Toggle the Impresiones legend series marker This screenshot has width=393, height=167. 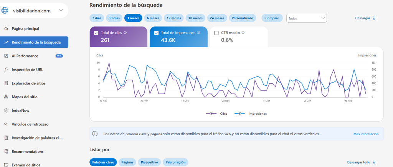click(240, 114)
